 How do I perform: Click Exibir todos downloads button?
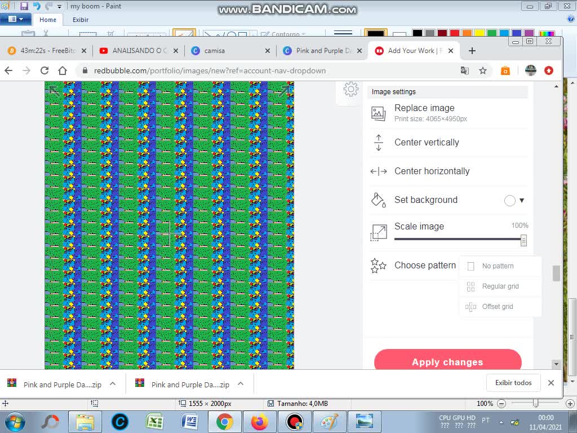click(x=513, y=383)
